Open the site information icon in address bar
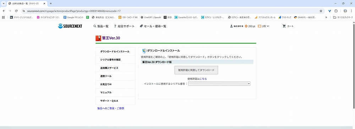 23,11
